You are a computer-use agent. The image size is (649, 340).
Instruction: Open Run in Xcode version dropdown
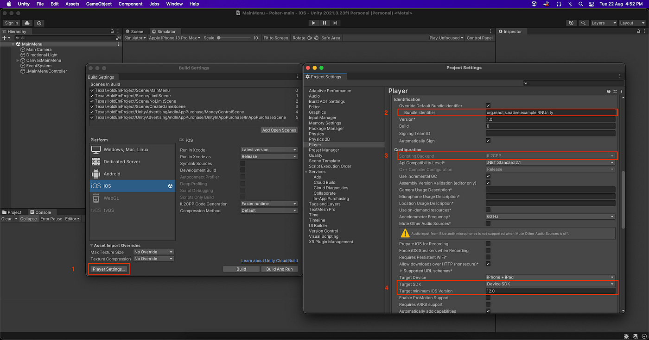click(x=269, y=150)
